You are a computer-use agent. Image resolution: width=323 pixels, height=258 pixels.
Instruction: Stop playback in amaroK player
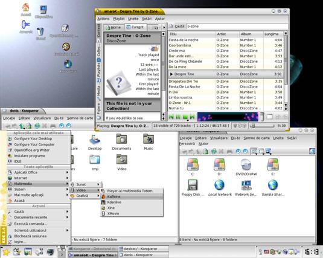tap(185, 117)
